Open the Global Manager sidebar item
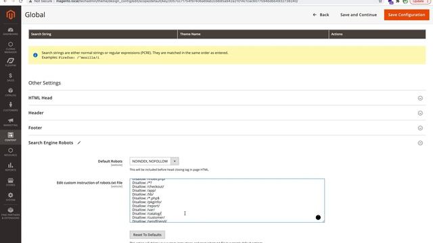433x243 pixels. [x=11, y=47]
